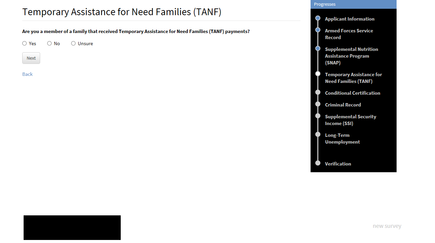The image size is (435, 243).
Task: Open Armed Forces Service Record step
Action: tap(349, 34)
